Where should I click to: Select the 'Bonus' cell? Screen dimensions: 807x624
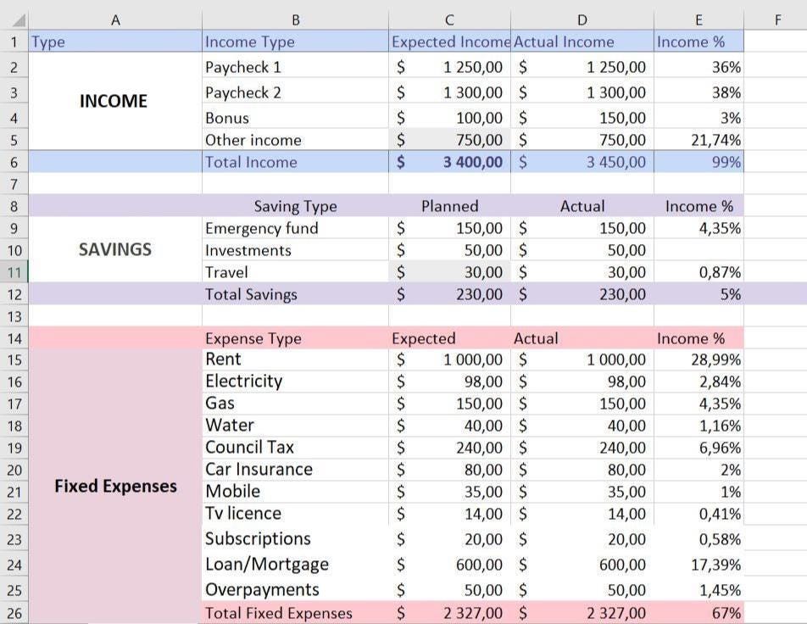pyautogui.click(x=295, y=117)
